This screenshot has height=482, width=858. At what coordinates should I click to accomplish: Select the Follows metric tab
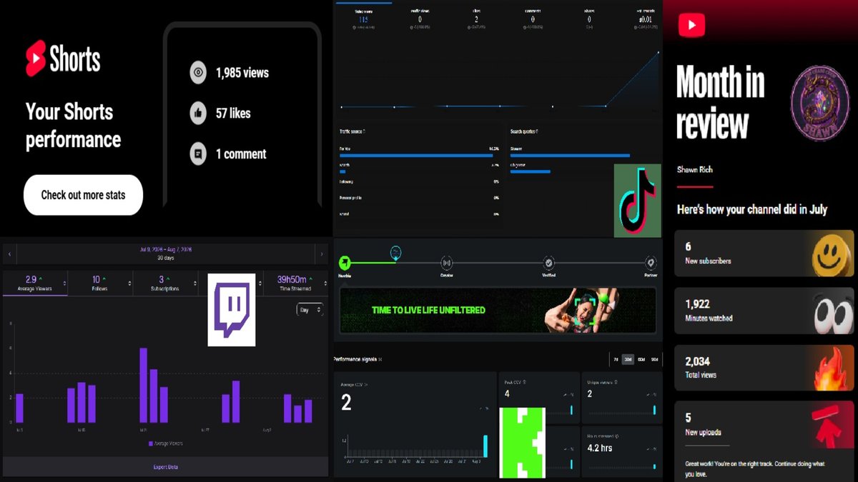pos(100,283)
